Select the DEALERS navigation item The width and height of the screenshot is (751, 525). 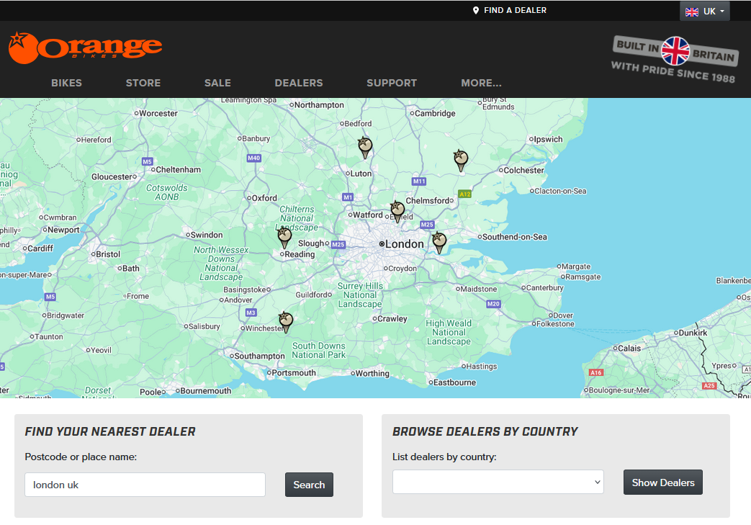pyautogui.click(x=299, y=83)
